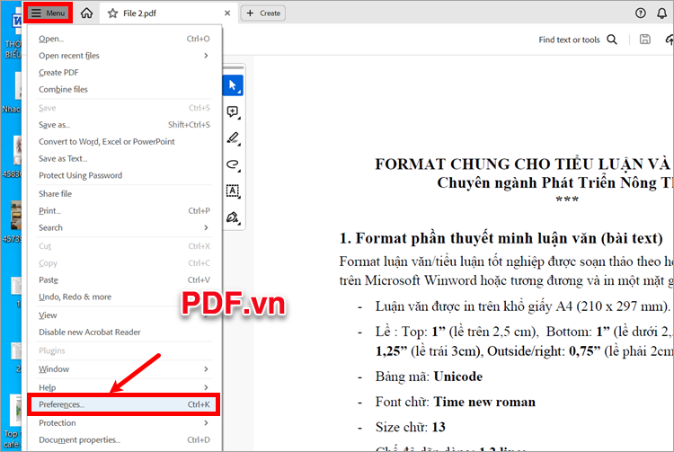Choose Protect Using Password

(124, 175)
